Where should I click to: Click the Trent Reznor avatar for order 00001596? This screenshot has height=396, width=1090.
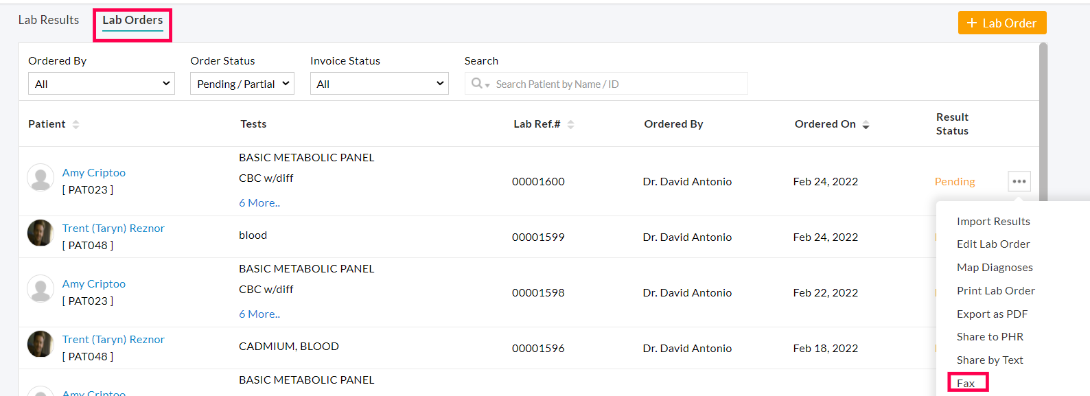tap(40, 344)
